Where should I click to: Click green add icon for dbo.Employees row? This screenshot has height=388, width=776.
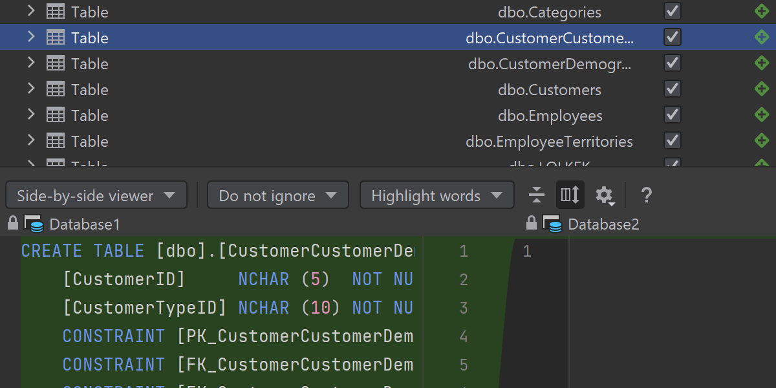[762, 115]
